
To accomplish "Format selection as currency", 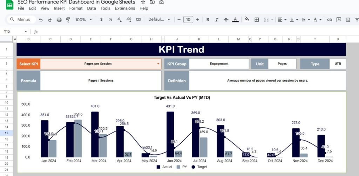I will point(102,20).
